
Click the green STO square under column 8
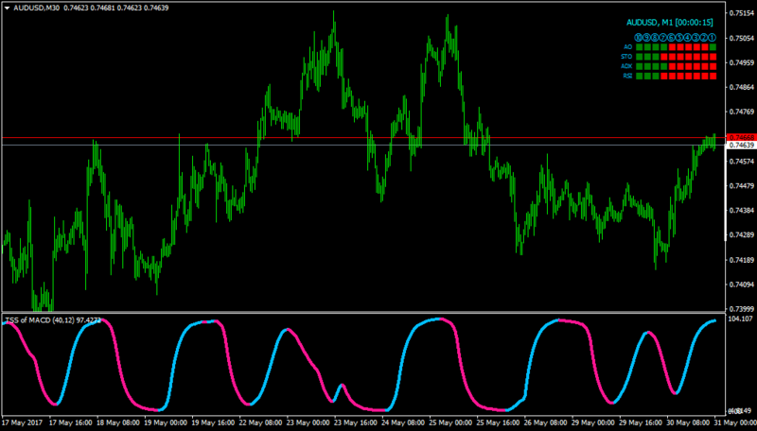655,57
